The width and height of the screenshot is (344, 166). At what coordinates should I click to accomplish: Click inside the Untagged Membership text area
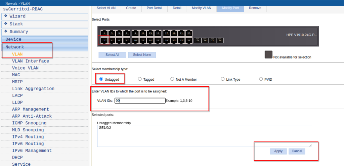205,136
